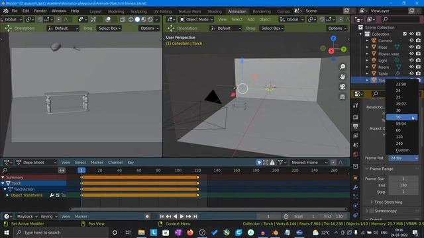Switch to the Shading workspace tab
The width and height of the screenshot is (424, 238).
[x=215, y=11]
